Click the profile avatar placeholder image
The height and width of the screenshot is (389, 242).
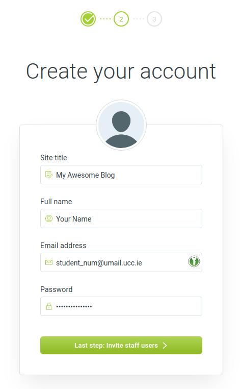point(121,125)
